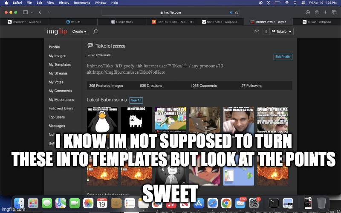Screen dimensions: 341x213
Task: Click the imgflip.com address bar
Action: tap(170, 12)
